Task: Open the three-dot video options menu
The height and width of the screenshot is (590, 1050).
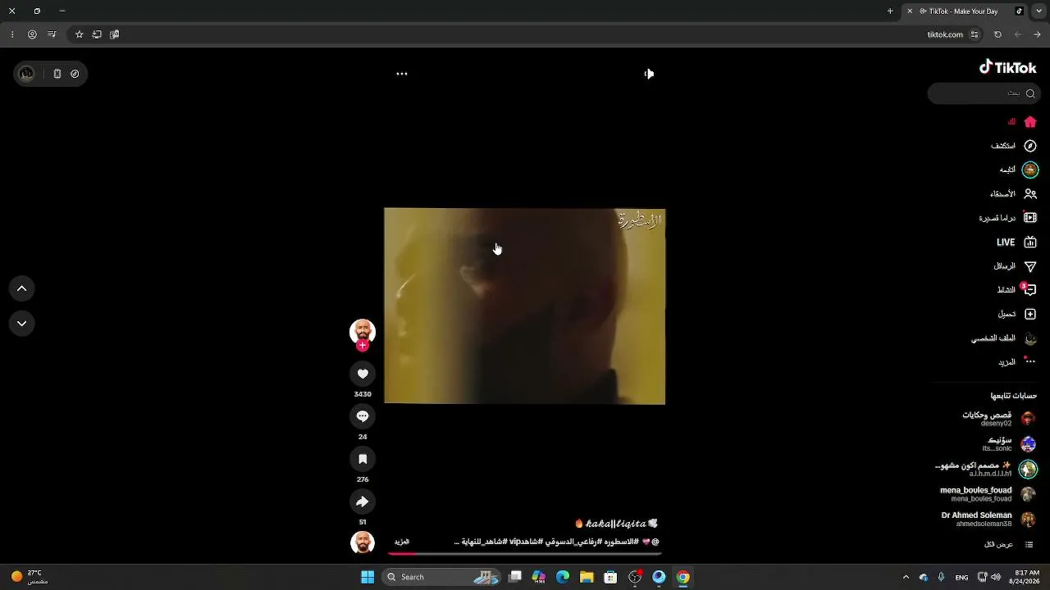Action: point(402,74)
